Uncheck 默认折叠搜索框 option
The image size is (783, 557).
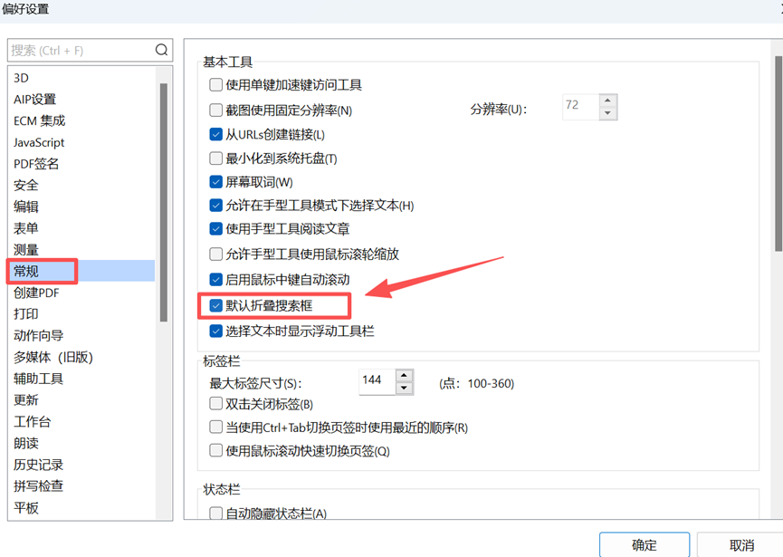pos(216,306)
